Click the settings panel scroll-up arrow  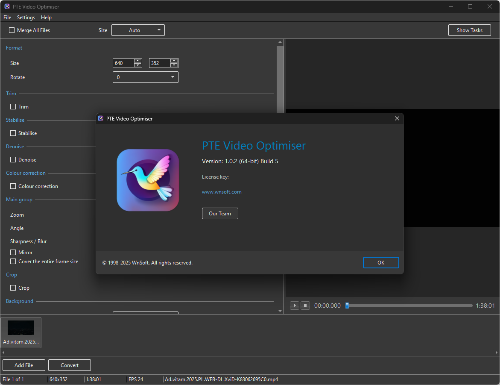point(280,42)
